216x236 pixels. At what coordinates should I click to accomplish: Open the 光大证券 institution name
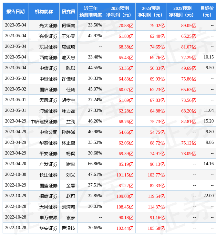pos(48,25)
